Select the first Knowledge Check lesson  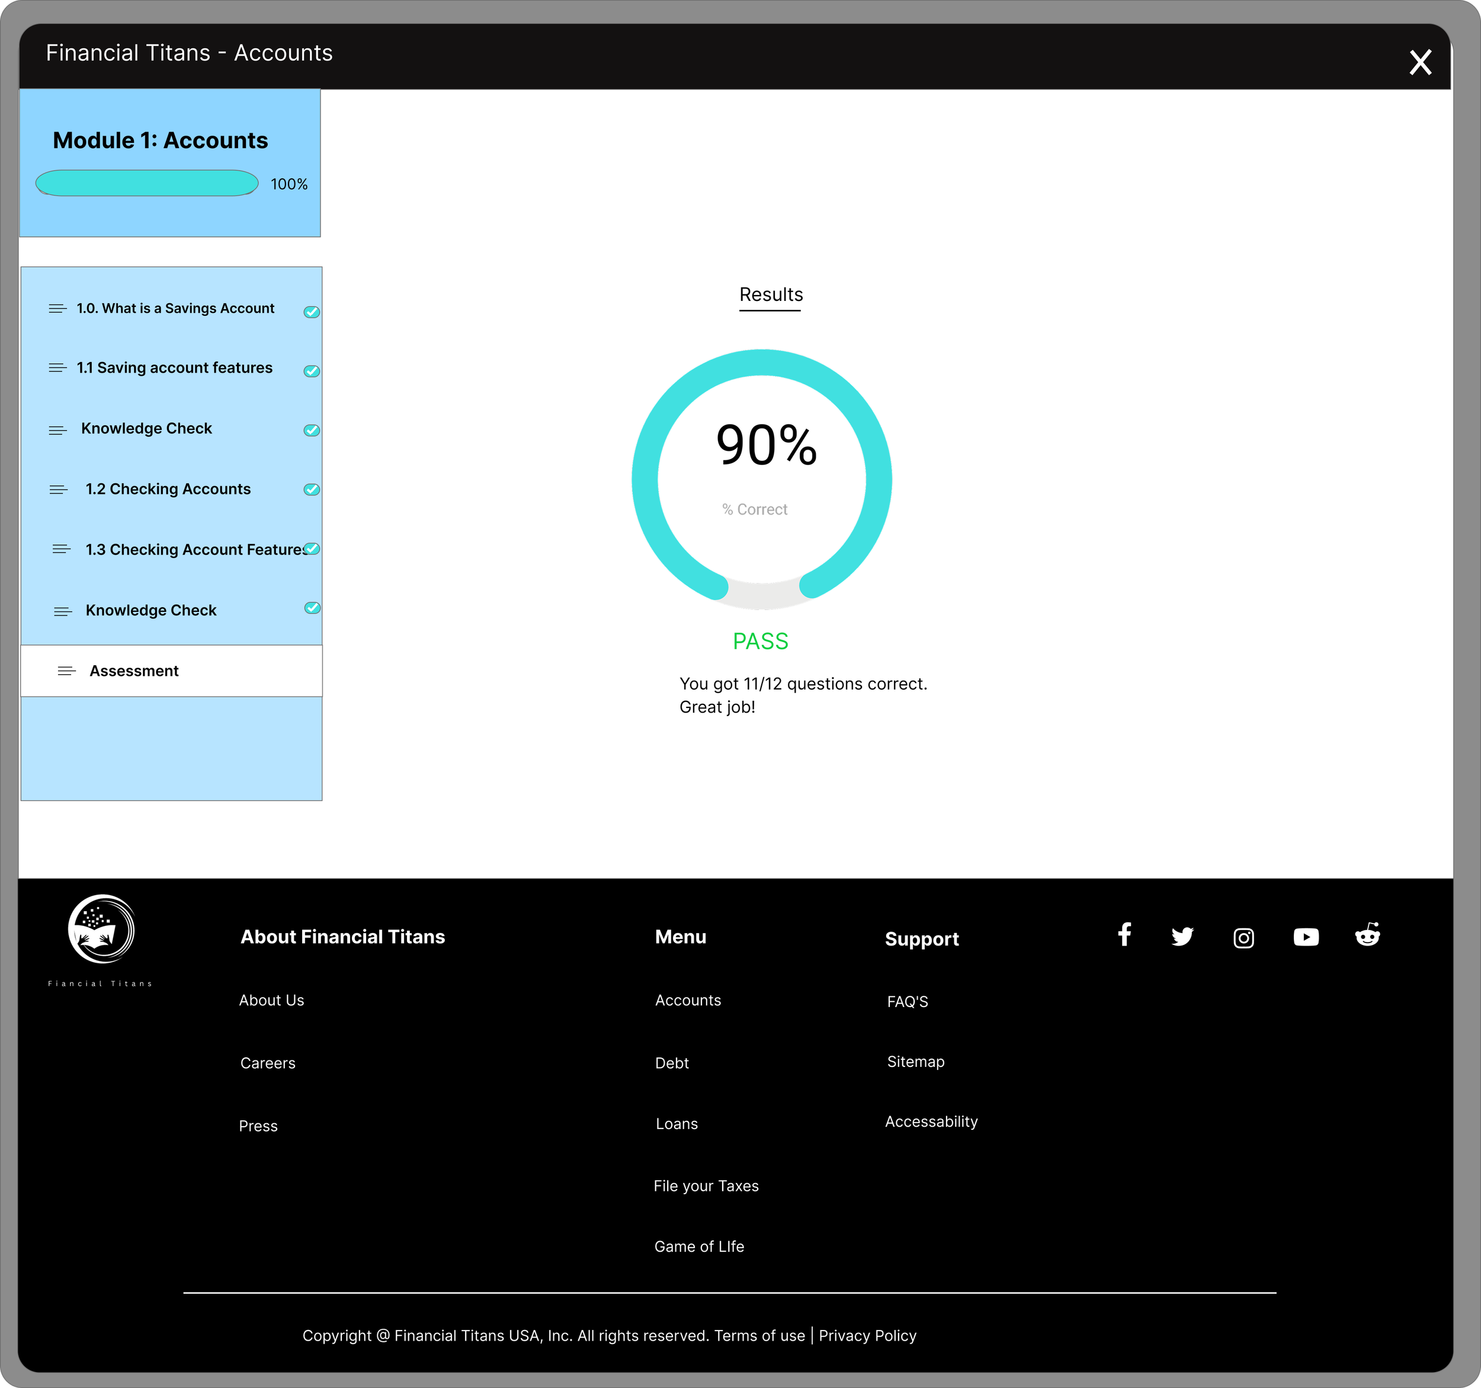click(x=147, y=428)
